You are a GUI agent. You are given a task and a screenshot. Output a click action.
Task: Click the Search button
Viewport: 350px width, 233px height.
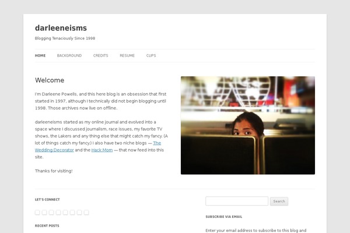point(279,202)
